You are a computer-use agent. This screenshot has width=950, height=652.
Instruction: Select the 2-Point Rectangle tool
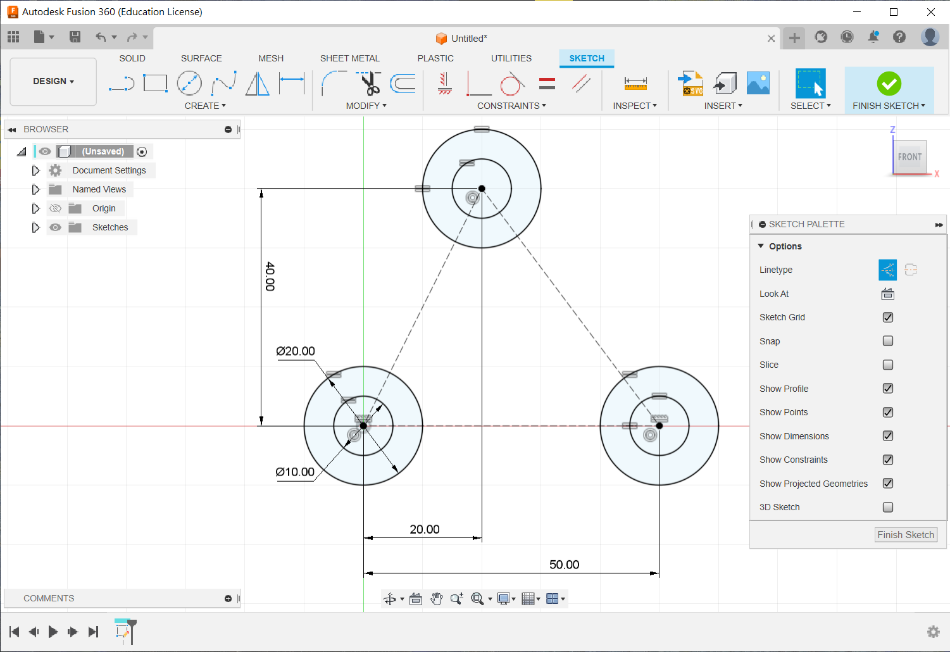[x=155, y=84]
